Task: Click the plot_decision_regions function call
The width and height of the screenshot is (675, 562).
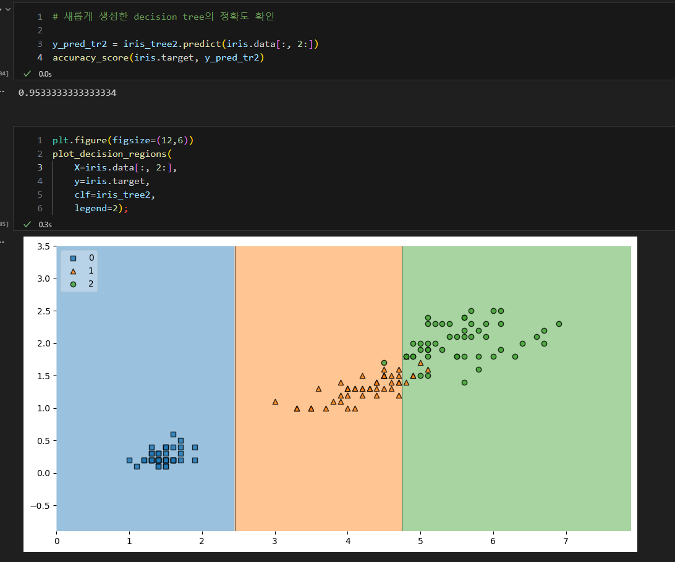Action: (109, 154)
